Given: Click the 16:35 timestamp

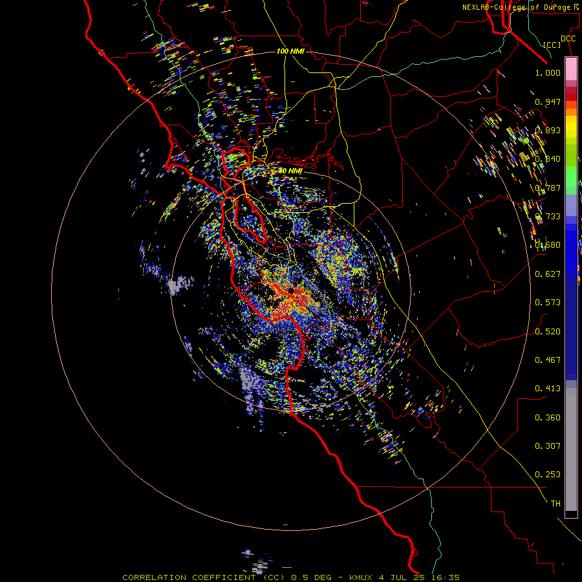Looking at the screenshot, I should [446, 577].
